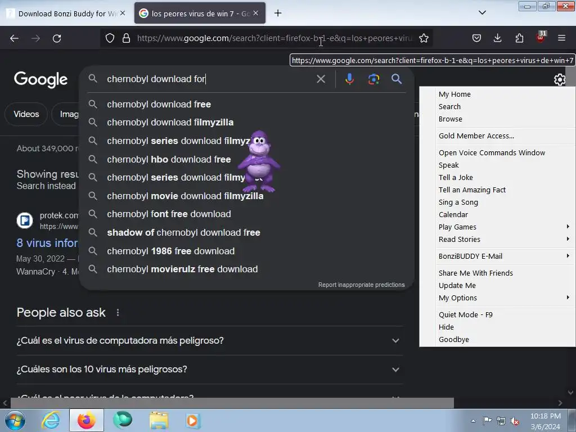The width and height of the screenshot is (576, 432).
Task: Click muted volume speaker tray icon
Action: [515, 421]
